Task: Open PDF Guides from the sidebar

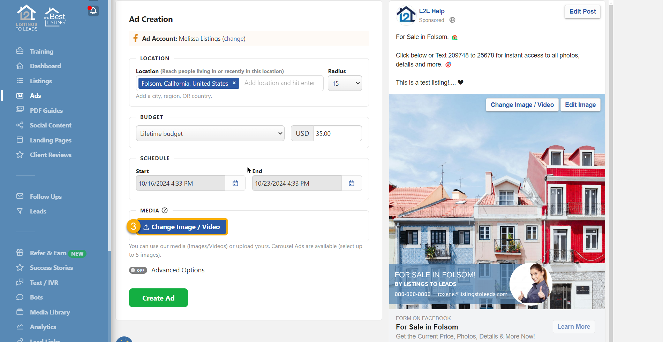Action: coord(46,111)
